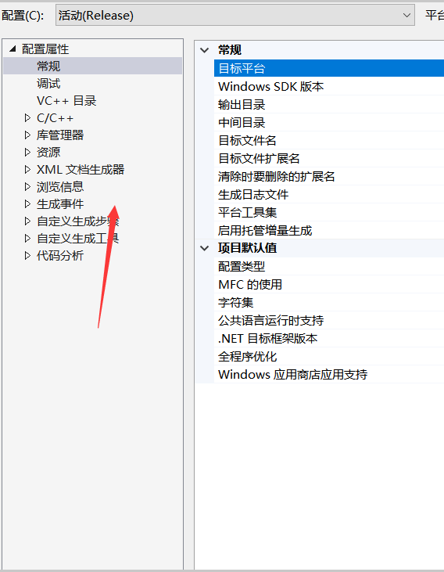
Task: Select the Windows 应用商店应用支持 property row
Action: click(329, 374)
